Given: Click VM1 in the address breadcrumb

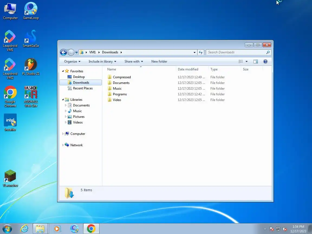Looking at the screenshot, I should 92,52.
